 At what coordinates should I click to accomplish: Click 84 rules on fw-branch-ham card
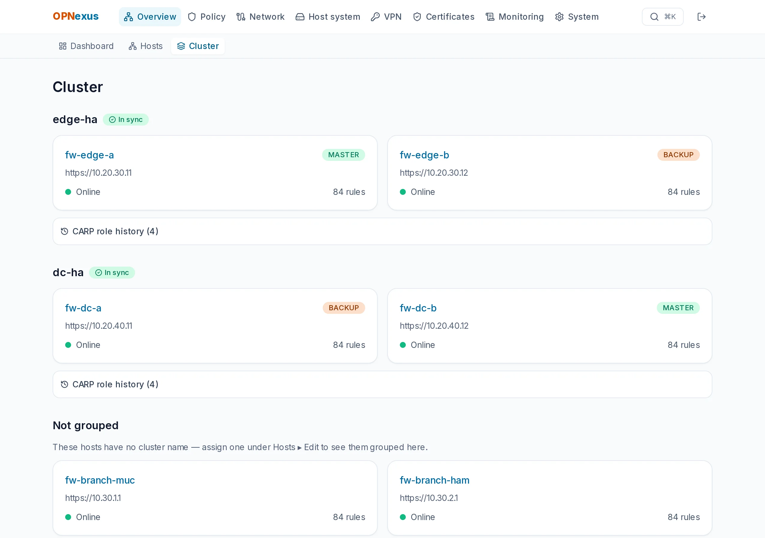pos(684,517)
